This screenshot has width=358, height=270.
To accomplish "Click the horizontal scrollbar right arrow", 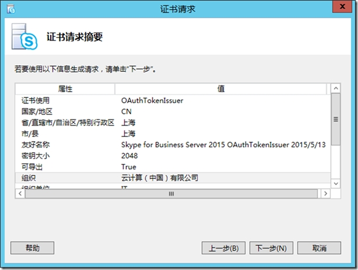I will tap(325, 194).
